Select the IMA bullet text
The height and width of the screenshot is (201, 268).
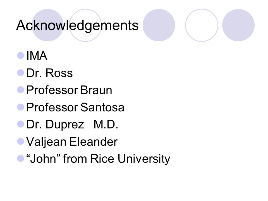(x=37, y=56)
